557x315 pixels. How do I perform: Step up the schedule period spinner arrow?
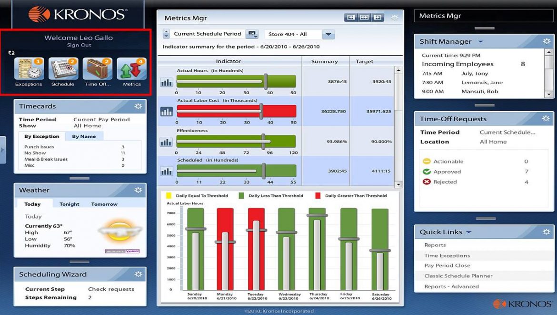[166, 31]
